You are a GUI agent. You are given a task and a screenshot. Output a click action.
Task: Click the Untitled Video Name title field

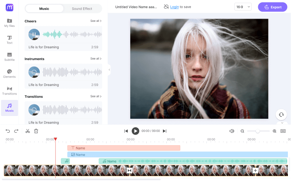pos(136,7)
